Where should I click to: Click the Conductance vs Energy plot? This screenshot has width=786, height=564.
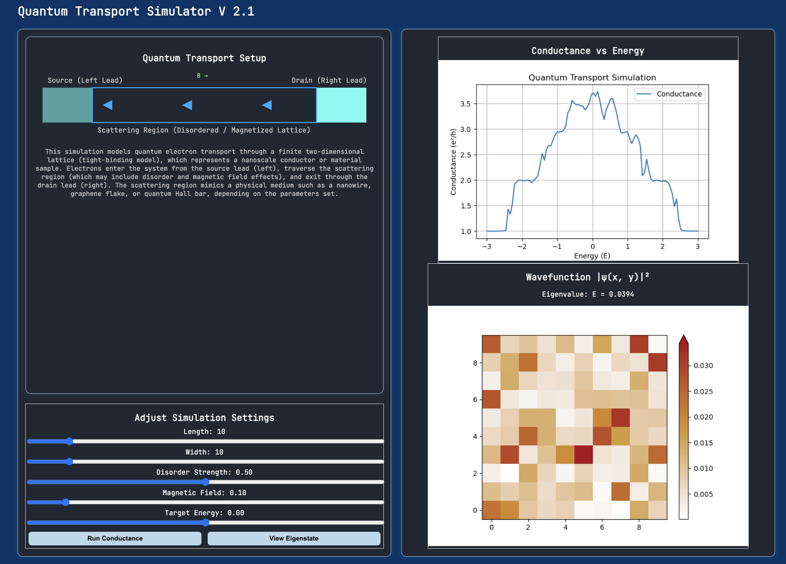click(592, 162)
